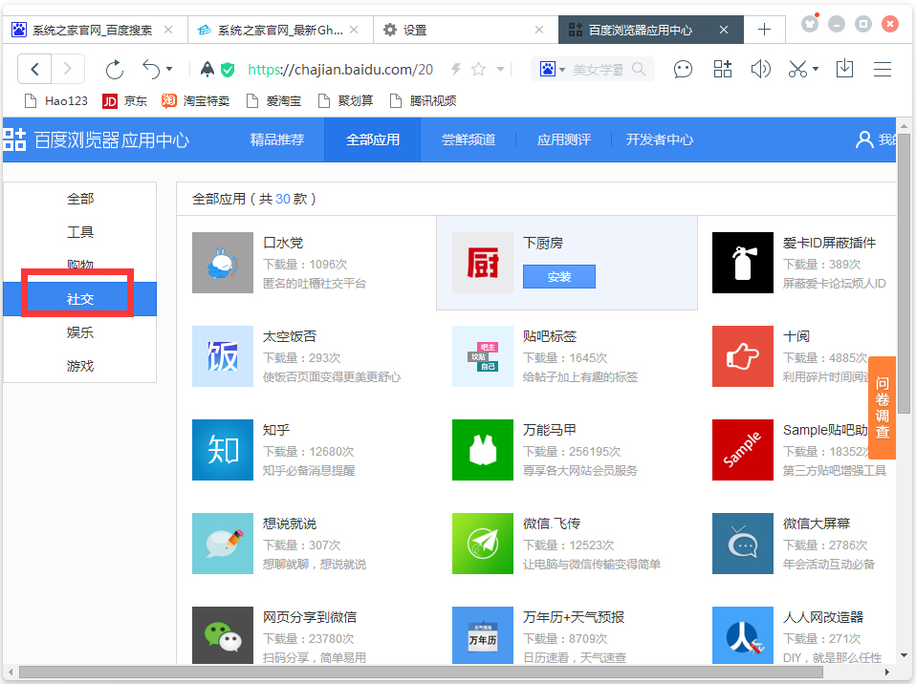
Task: Click the undo closed tab arrow icon
Action: tap(151, 70)
